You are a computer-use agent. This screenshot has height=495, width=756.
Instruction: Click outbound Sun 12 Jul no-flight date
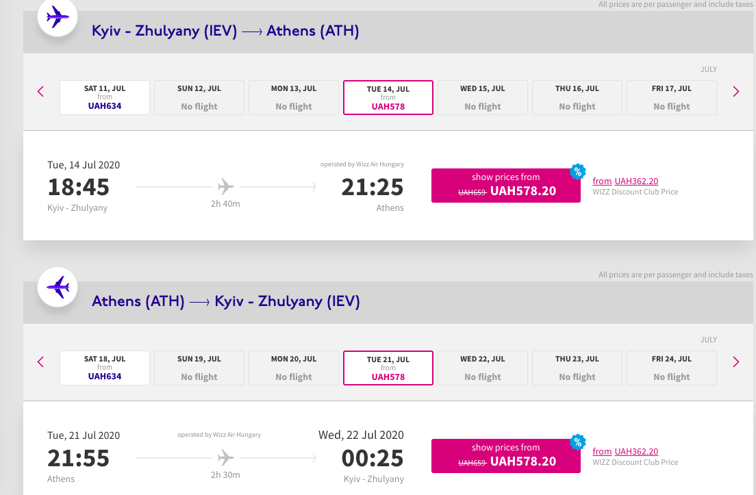click(199, 97)
